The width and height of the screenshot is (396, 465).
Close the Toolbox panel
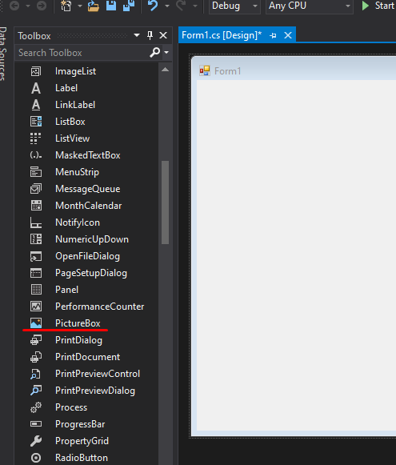(163, 35)
